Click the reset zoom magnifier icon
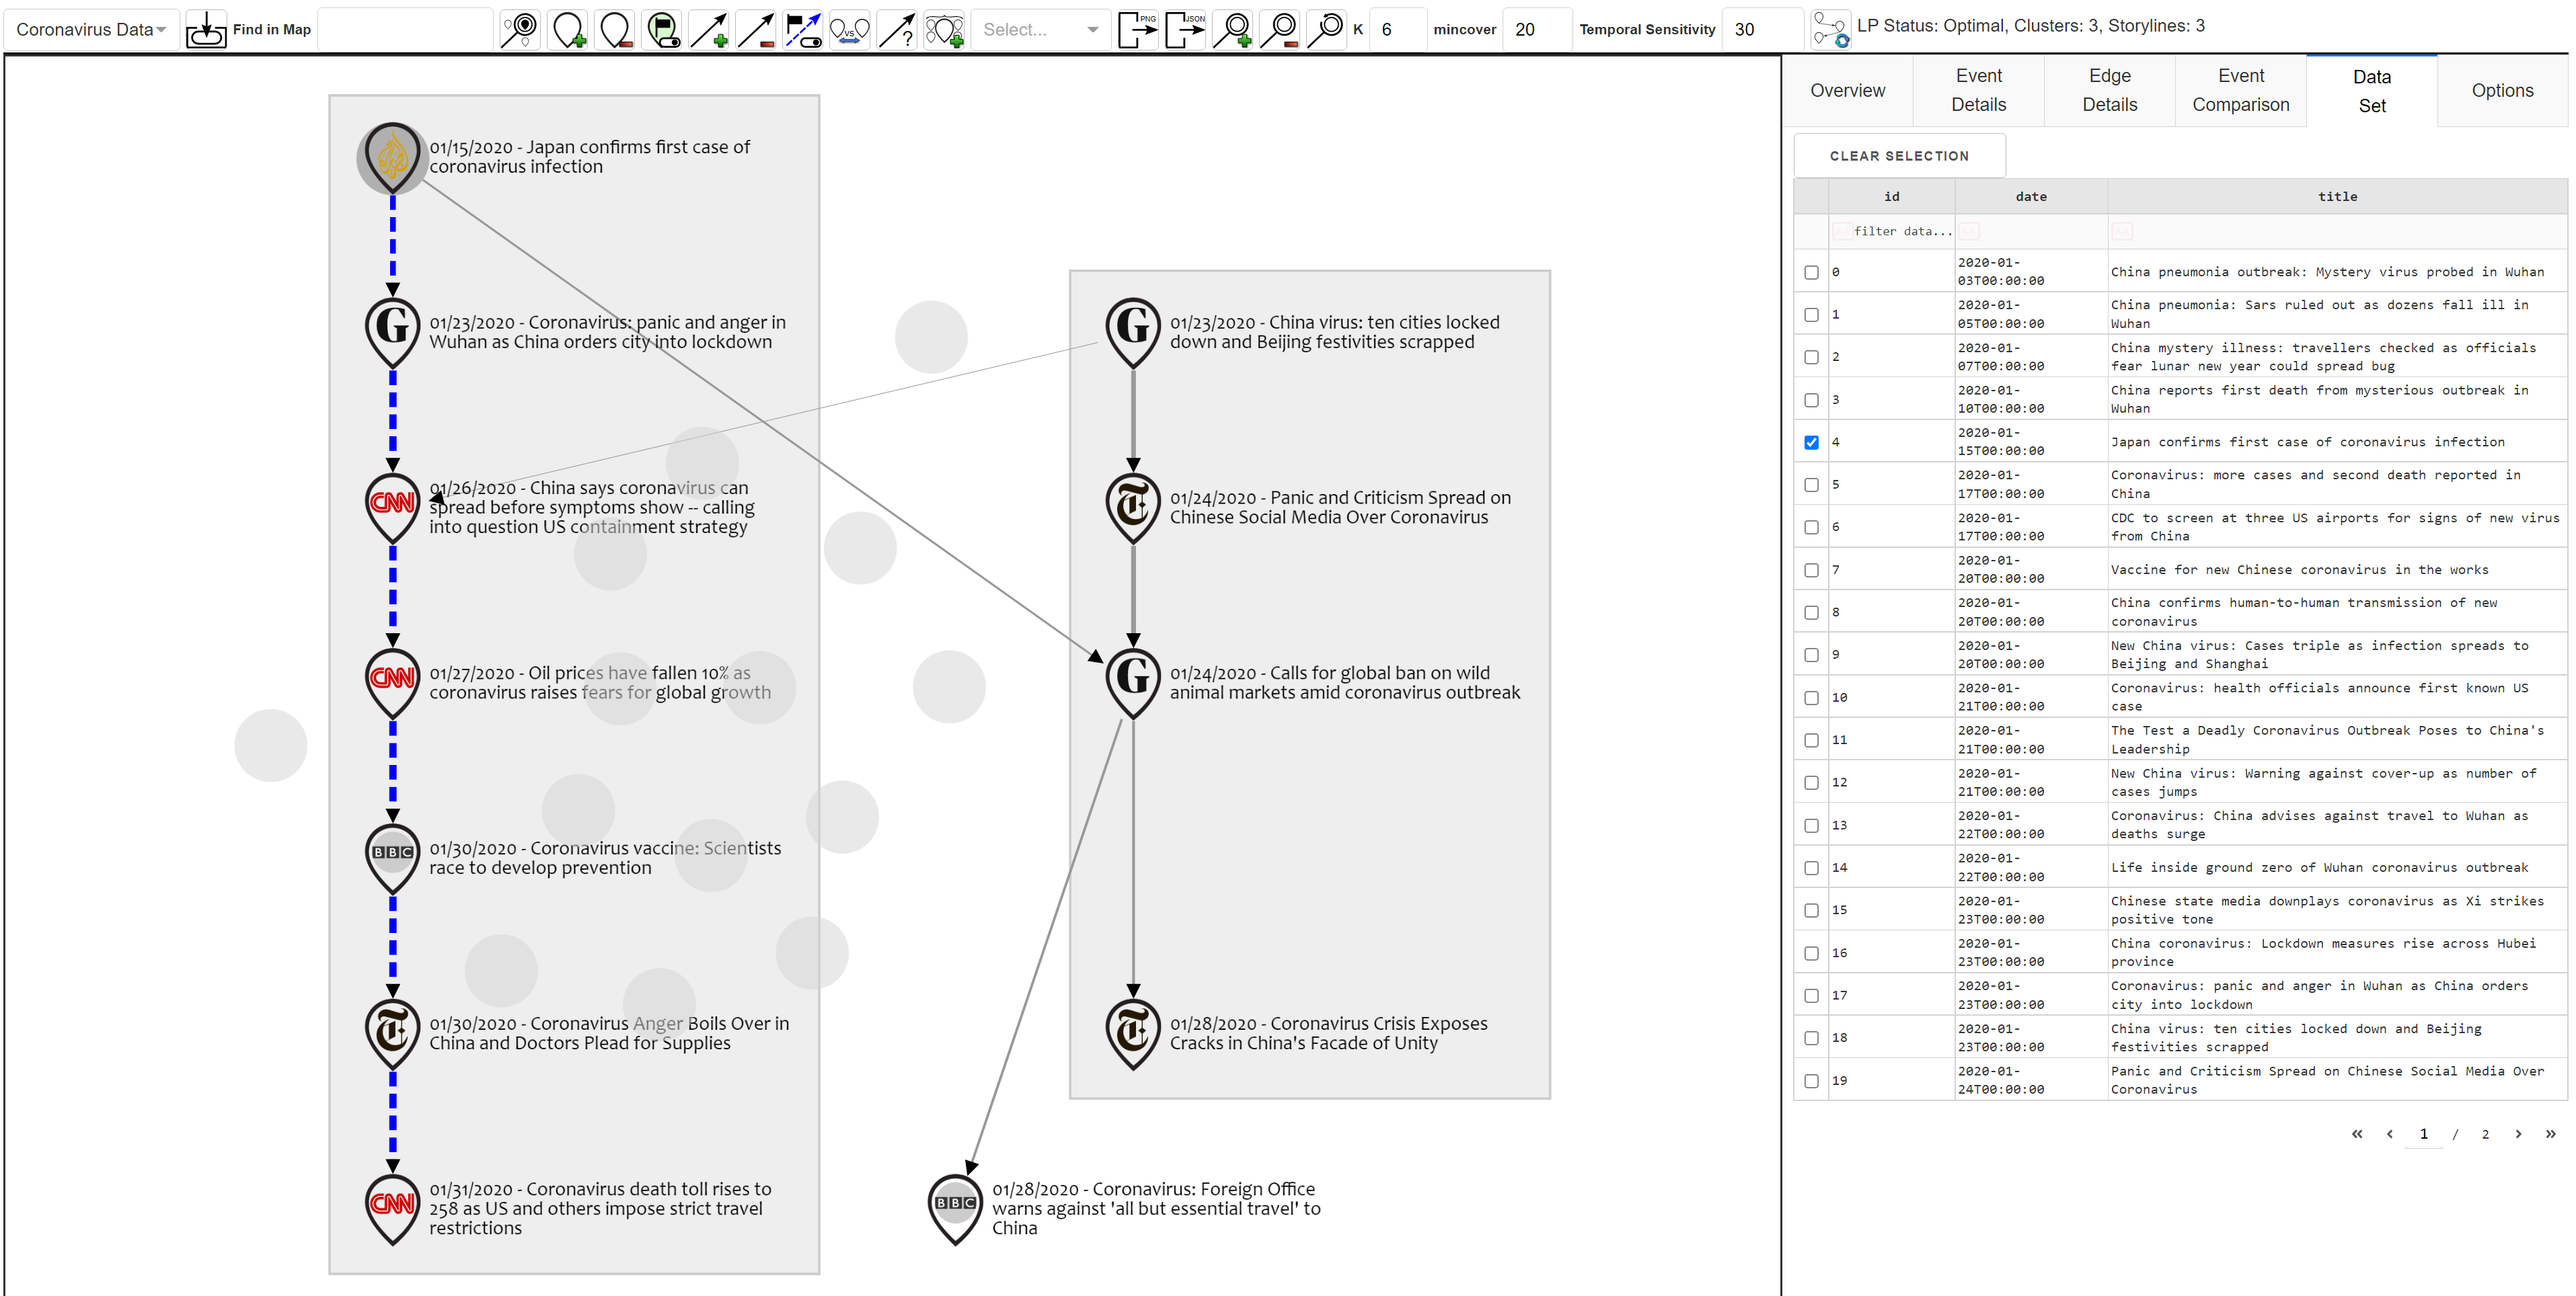 pos(1326,29)
